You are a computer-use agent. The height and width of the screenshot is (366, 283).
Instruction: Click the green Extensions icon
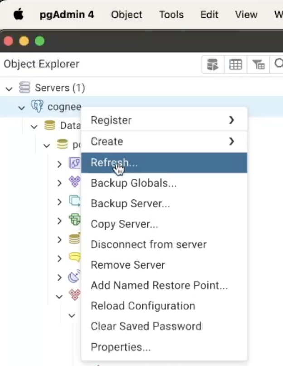click(x=75, y=219)
